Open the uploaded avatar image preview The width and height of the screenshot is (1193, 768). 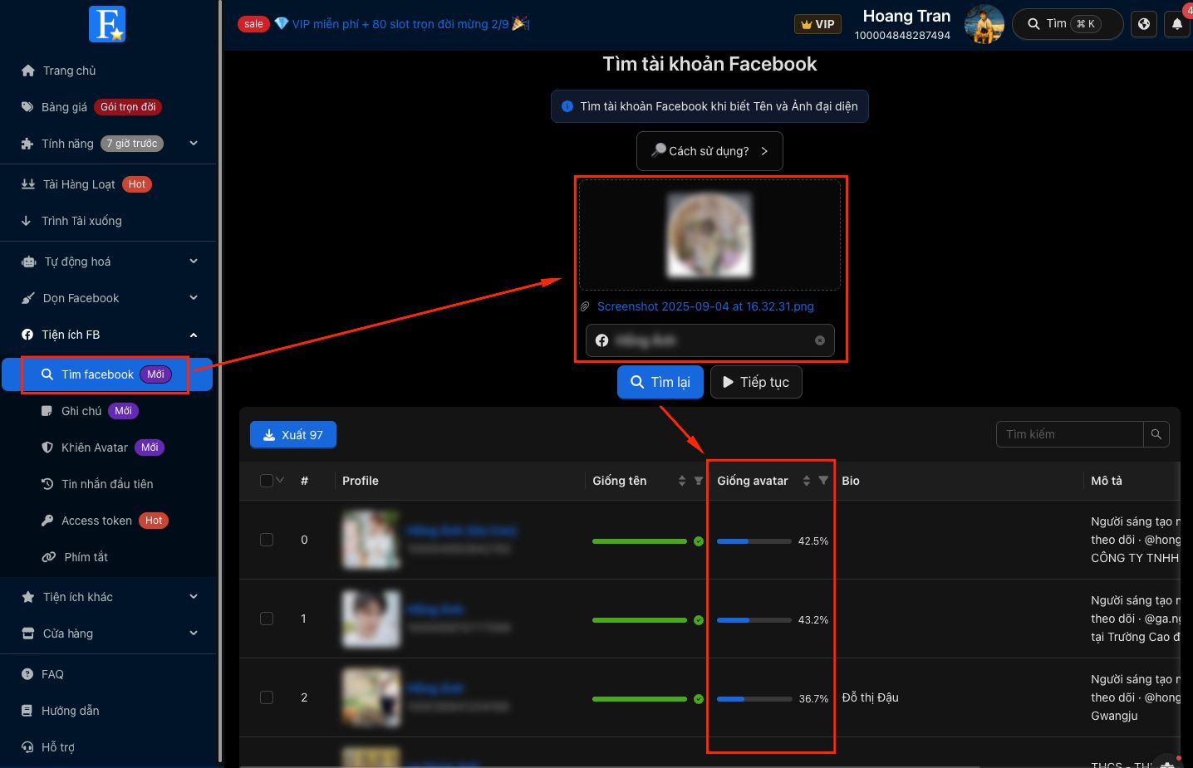(709, 234)
